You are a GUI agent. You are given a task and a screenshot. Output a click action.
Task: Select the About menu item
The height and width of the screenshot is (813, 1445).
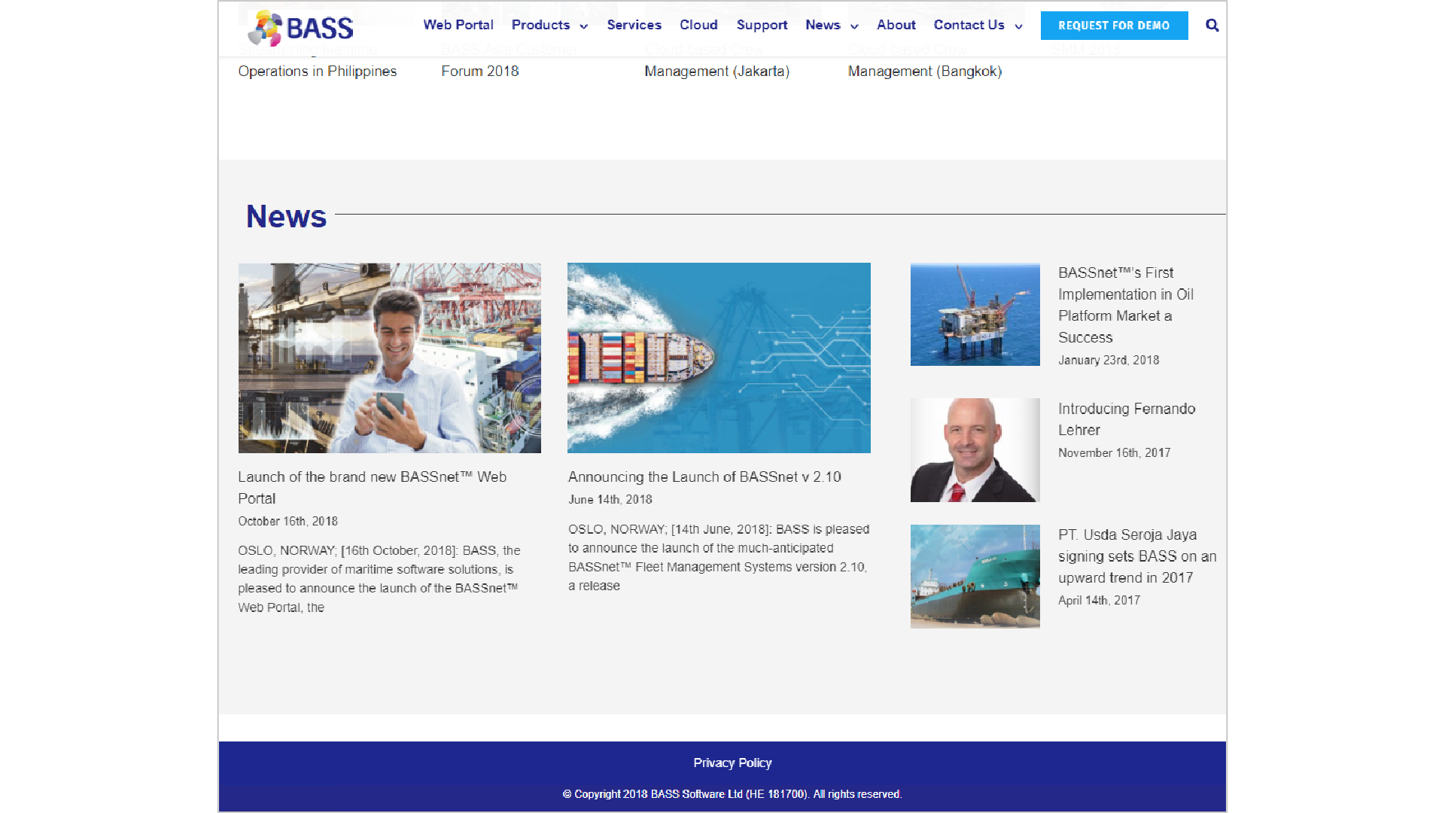point(896,25)
